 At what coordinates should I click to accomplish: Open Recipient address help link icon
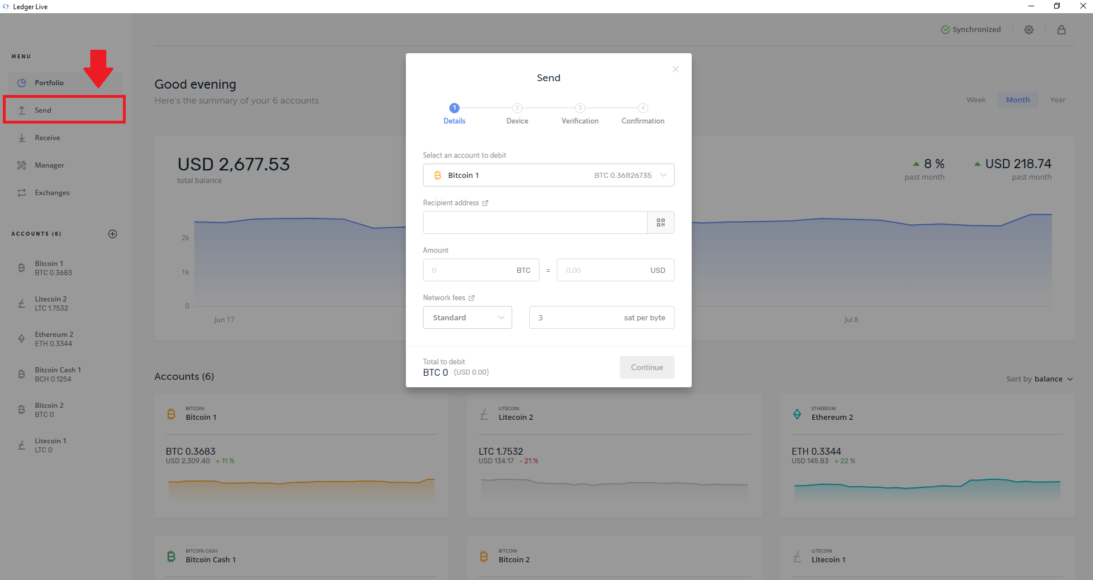[x=485, y=203]
